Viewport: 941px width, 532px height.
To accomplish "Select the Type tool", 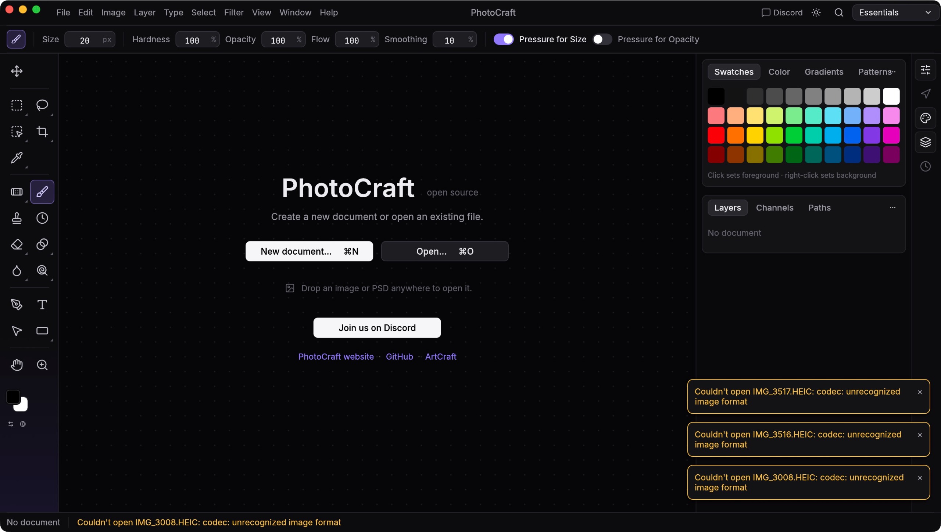I will (x=42, y=305).
